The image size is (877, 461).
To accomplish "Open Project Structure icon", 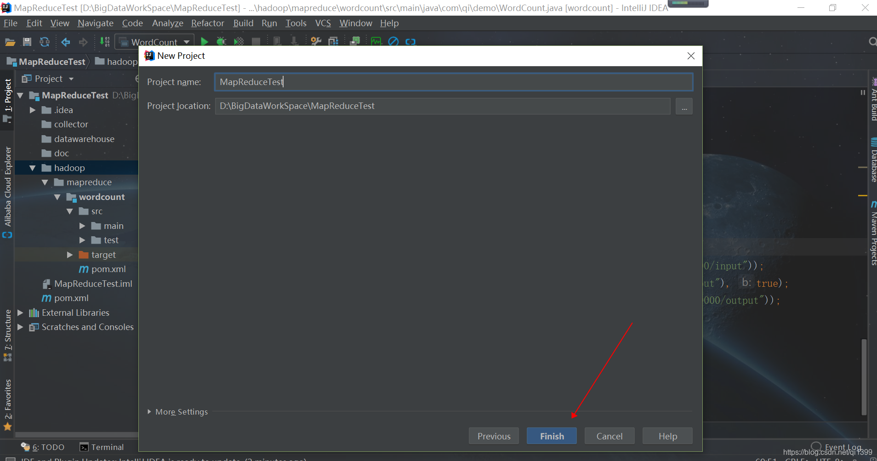I will (x=333, y=42).
